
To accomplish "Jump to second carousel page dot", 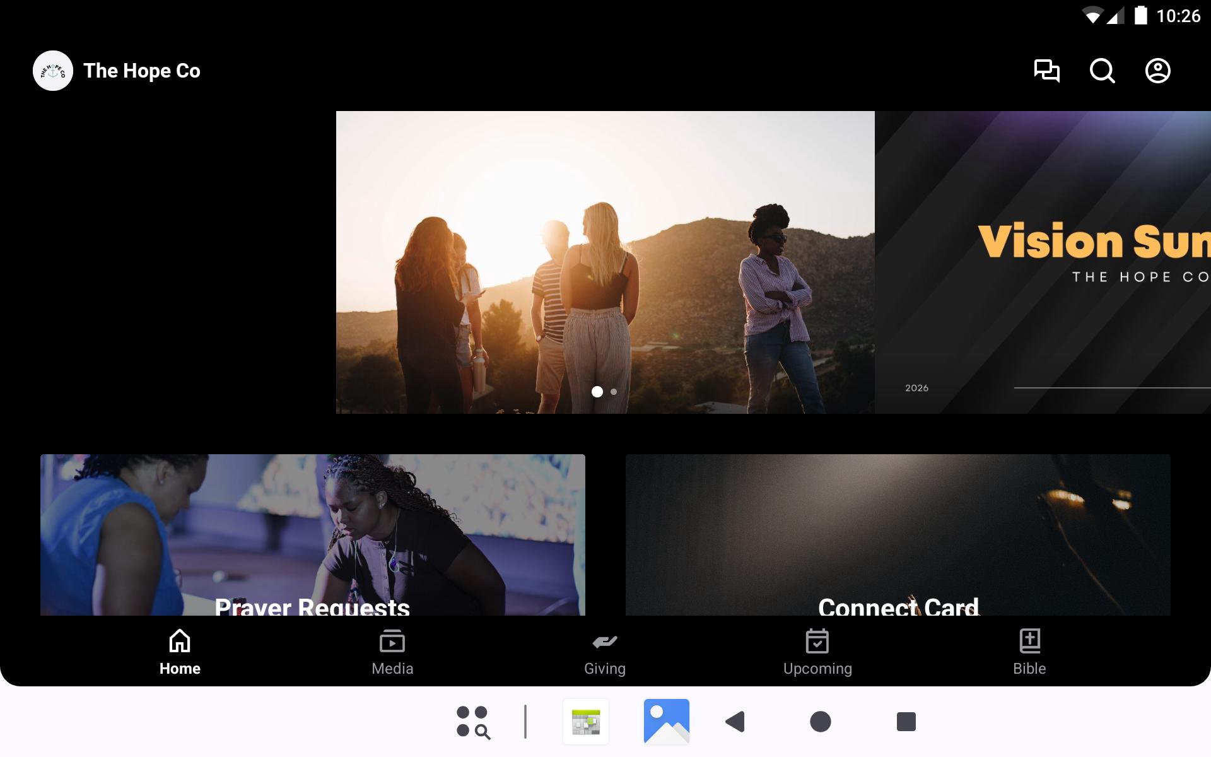I will (614, 392).
